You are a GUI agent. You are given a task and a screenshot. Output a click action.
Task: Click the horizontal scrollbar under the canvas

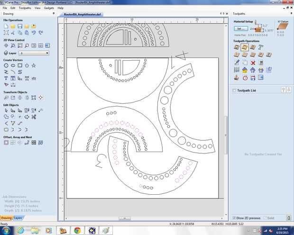point(125,218)
